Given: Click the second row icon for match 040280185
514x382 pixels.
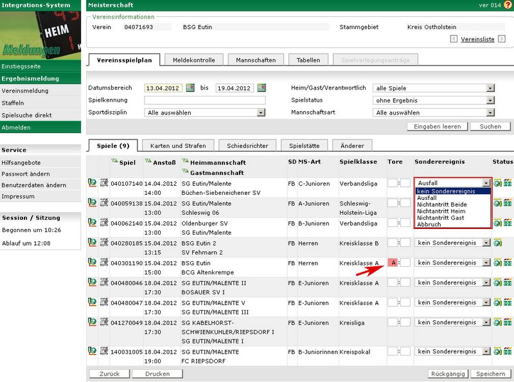Looking at the screenshot, I should tap(103, 242).
